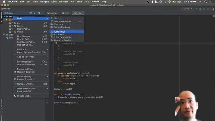Select Reveal in Finder
This screenshot has width=215, height=121.
coord(32,69)
